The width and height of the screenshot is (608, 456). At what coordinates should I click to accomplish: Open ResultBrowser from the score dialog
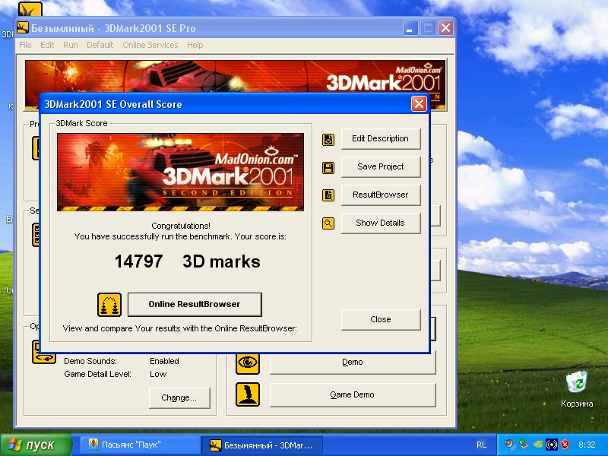(x=381, y=195)
